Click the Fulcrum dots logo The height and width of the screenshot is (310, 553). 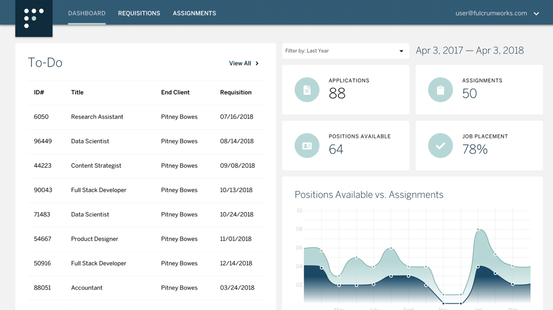(34, 18)
